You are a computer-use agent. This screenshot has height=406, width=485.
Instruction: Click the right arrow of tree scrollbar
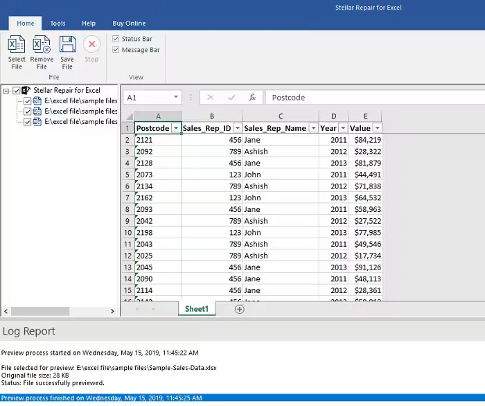(112, 311)
